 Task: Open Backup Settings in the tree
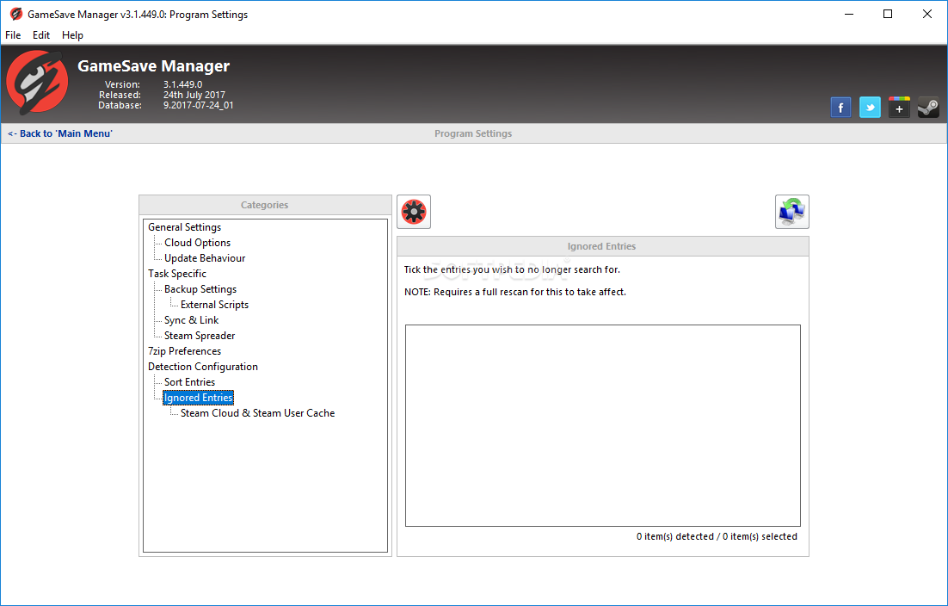click(x=200, y=289)
